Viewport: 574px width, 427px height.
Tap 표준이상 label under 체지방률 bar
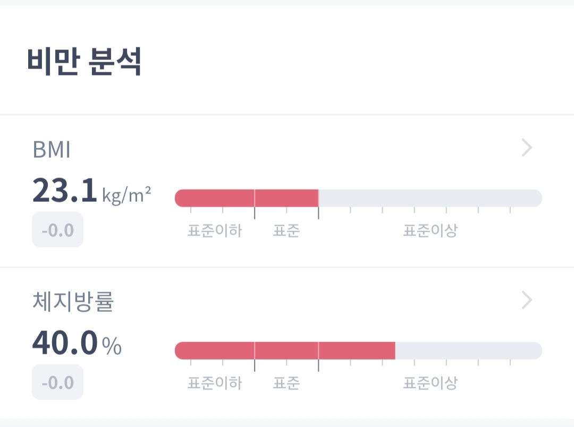430,383
